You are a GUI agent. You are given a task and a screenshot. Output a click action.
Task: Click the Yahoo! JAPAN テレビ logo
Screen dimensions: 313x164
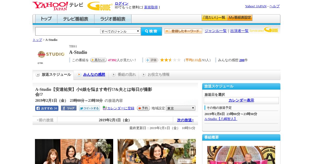58,6
